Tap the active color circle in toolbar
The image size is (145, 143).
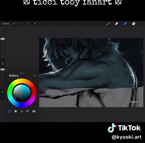click(x=142, y=24)
